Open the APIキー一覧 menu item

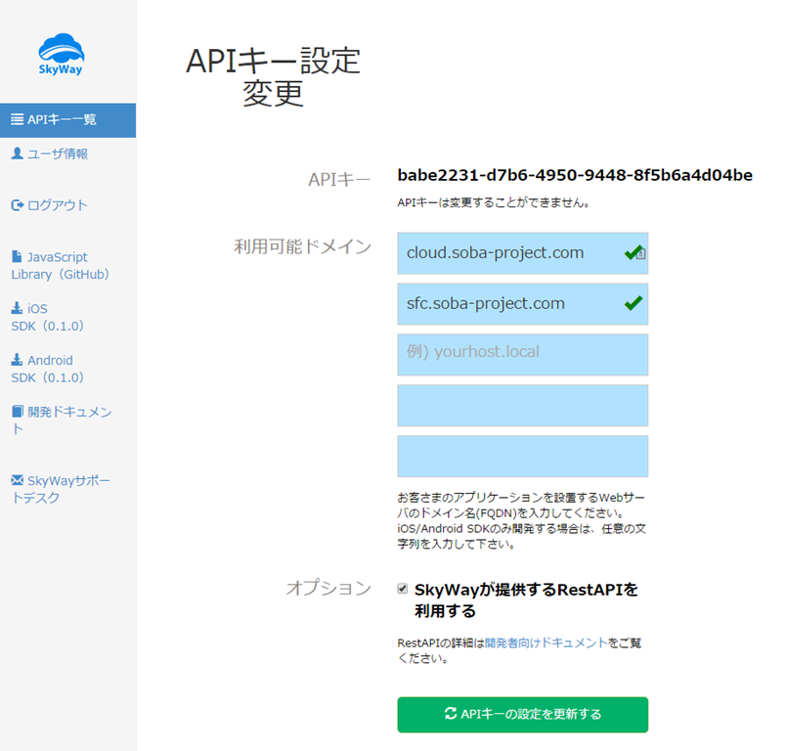tap(67, 120)
